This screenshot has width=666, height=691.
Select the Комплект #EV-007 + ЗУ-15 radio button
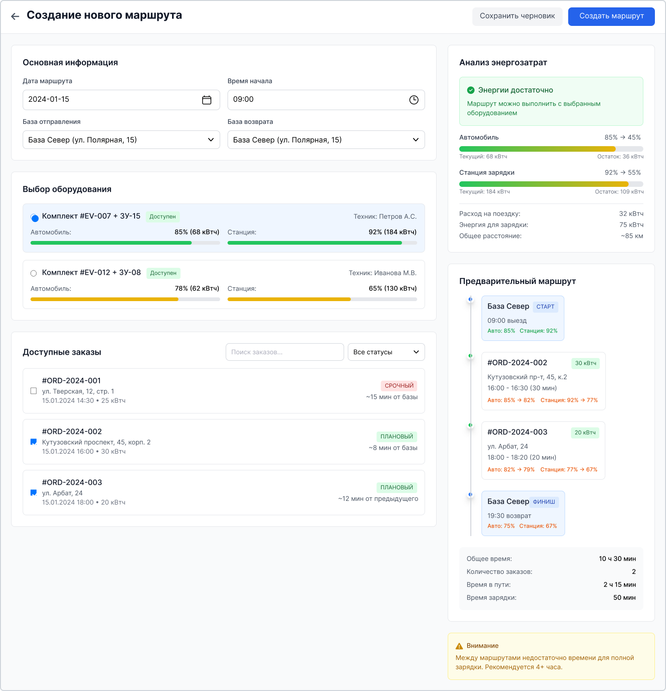(35, 218)
